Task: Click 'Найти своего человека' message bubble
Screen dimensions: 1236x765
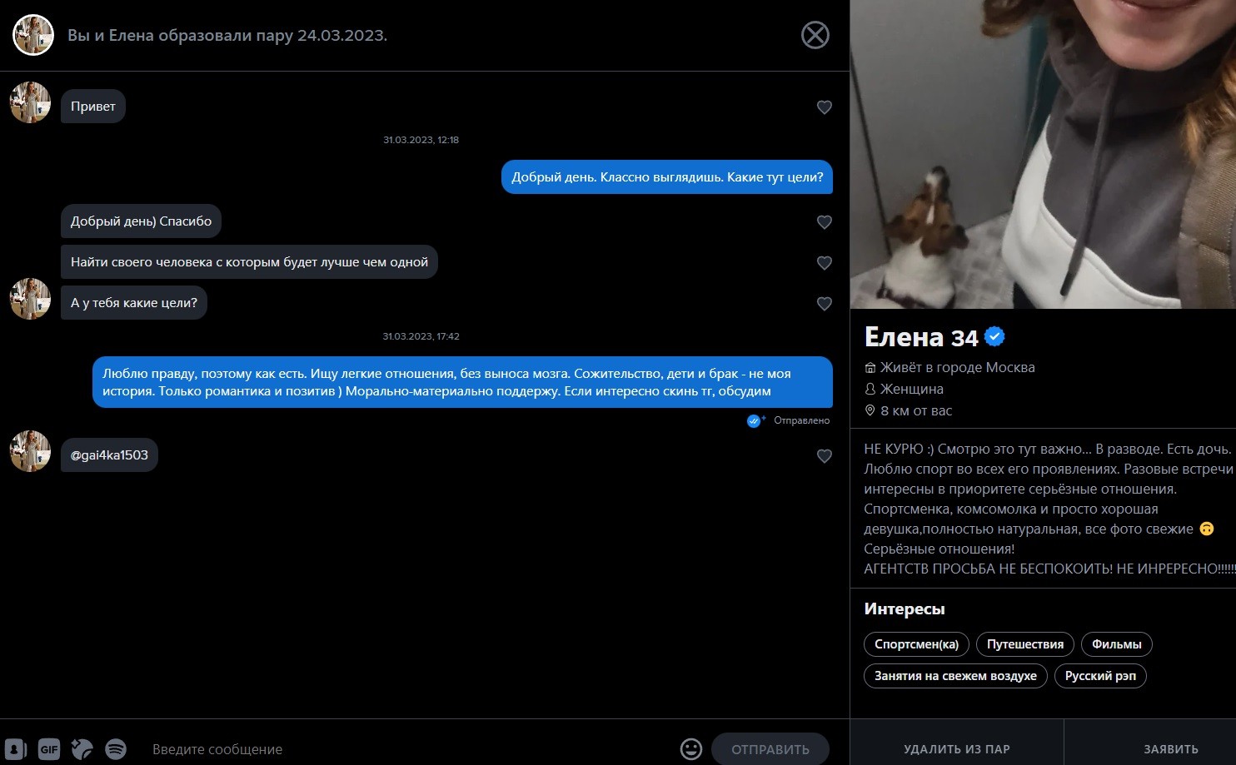Action: tap(249, 262)
